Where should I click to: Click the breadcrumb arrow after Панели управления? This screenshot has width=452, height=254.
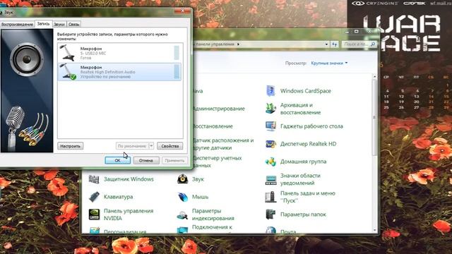(x=238, y=44)
